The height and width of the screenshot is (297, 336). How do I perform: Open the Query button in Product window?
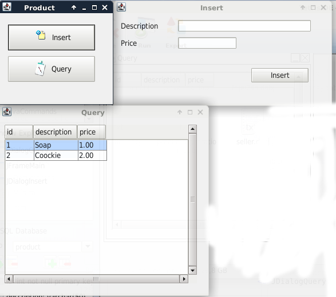point(52,69)
